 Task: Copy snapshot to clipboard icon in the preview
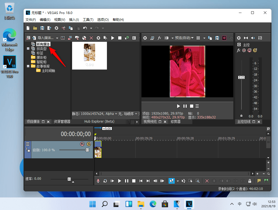tap(210, 38)
